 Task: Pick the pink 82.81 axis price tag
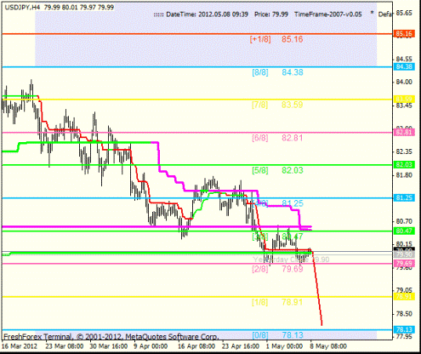click(404, 132)
